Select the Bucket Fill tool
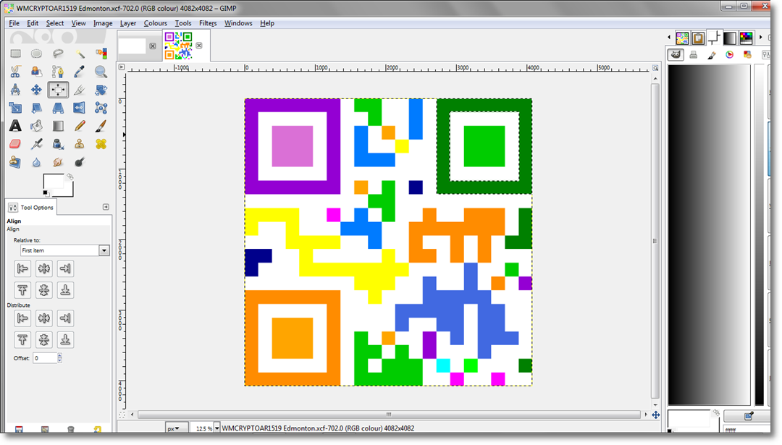 point(36,126)
